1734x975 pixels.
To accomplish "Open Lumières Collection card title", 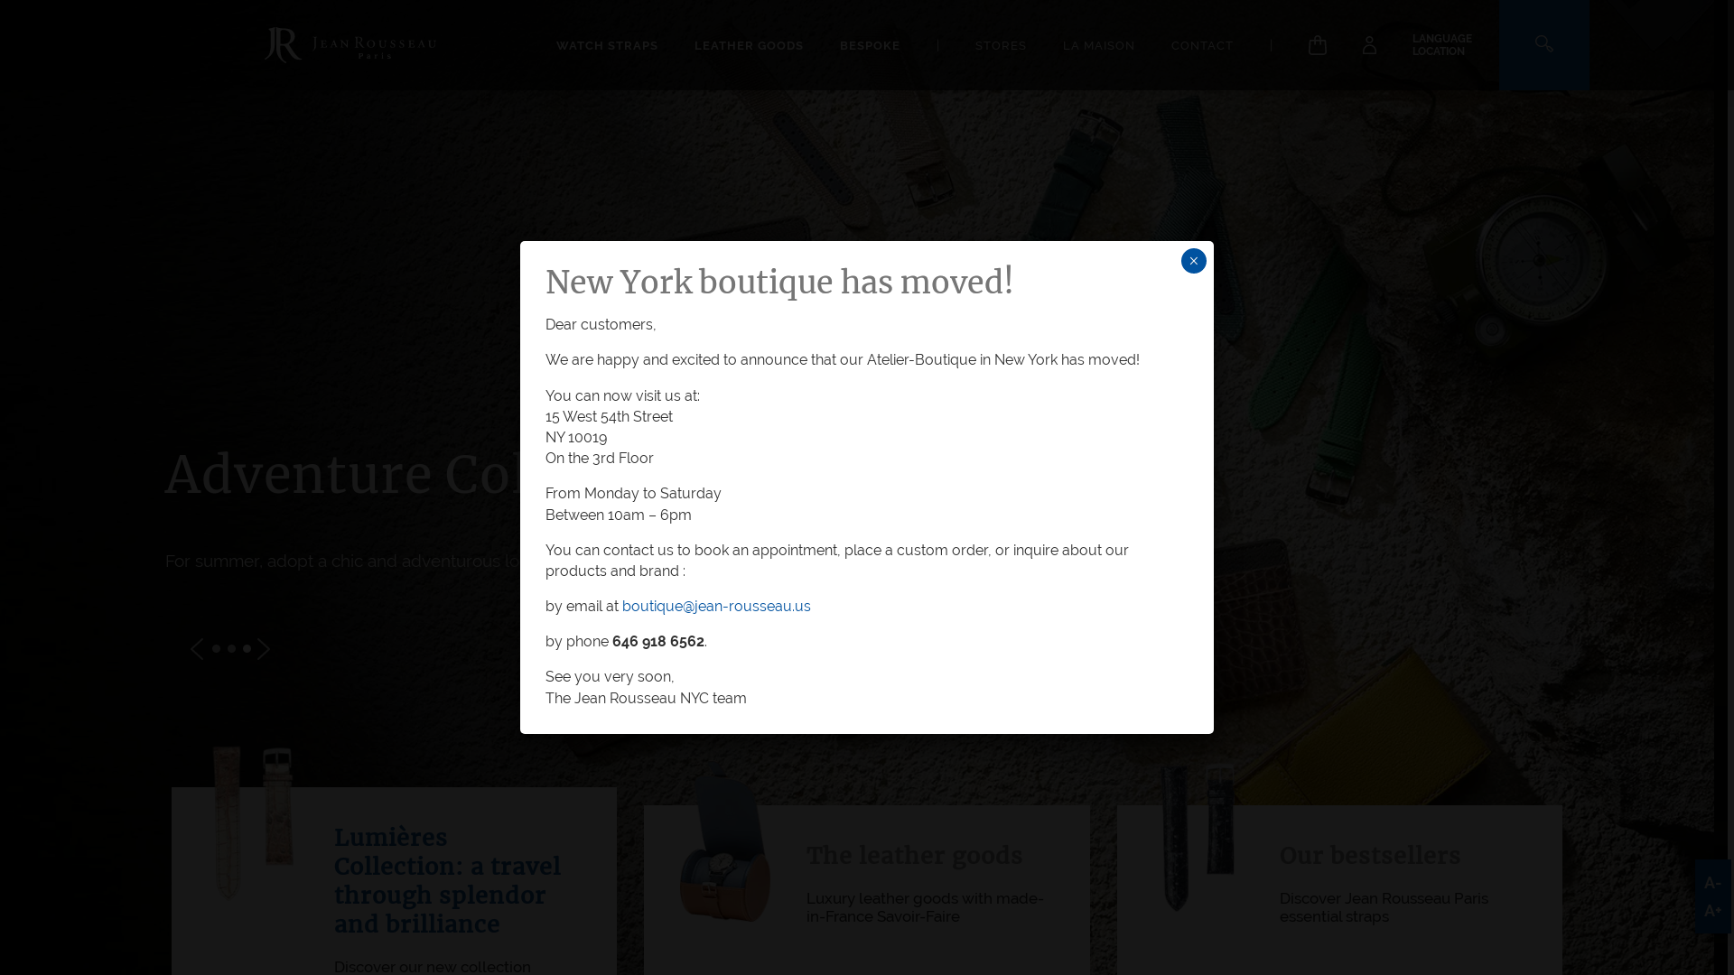I will [x=448, y=880].
